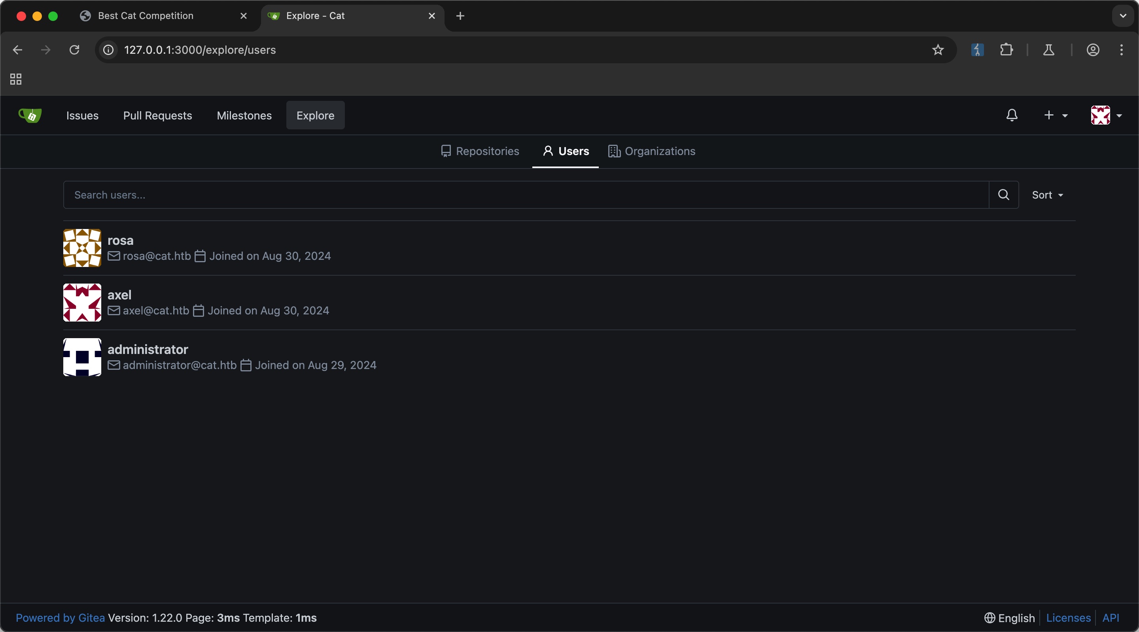Screen dimensions: 1139x632
Task: Click the Licenses footer link
Action: [1068, 618]
